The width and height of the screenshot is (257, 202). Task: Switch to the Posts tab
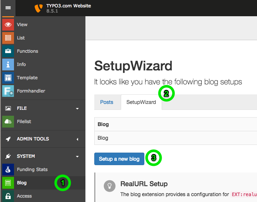pyautogui.click(x=107, y=102)
